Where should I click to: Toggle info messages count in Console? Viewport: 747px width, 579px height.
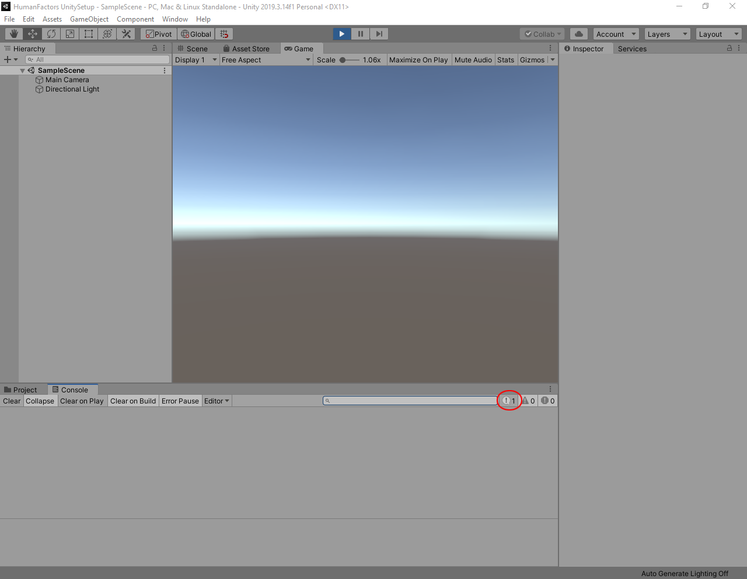509,401
